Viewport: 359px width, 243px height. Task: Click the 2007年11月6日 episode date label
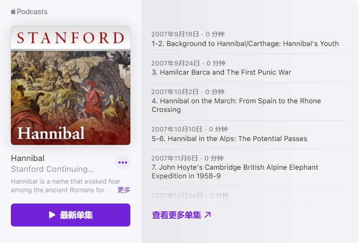174,158
